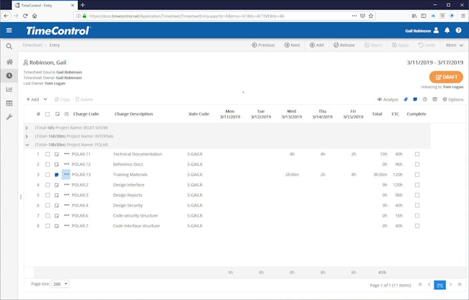Image resolution: width=469 pixels, height=300 pixels.
Task: Open row menu dots for POLAR.2
Action: pyautogui.click(x=67, y=185)
